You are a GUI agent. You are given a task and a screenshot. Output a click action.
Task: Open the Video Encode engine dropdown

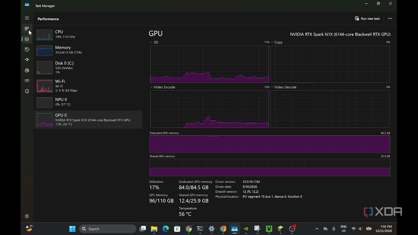click(163, 87)
